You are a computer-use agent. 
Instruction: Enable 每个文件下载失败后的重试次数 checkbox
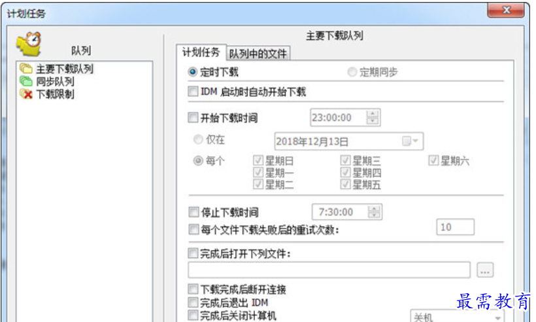pos(194,229)
